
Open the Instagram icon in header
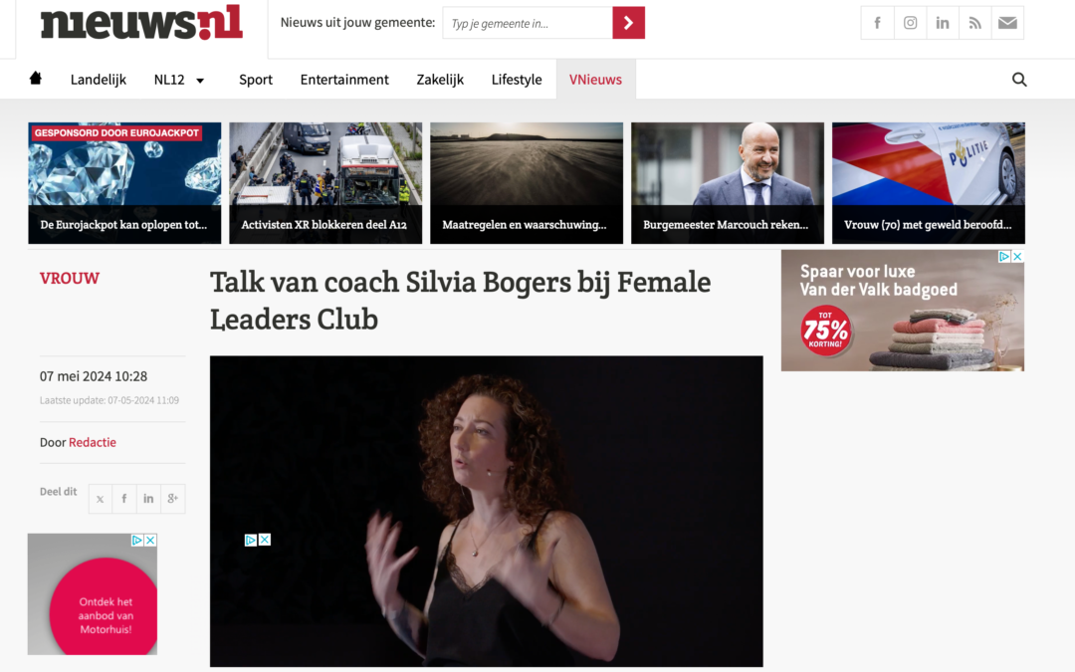[910, 23]
